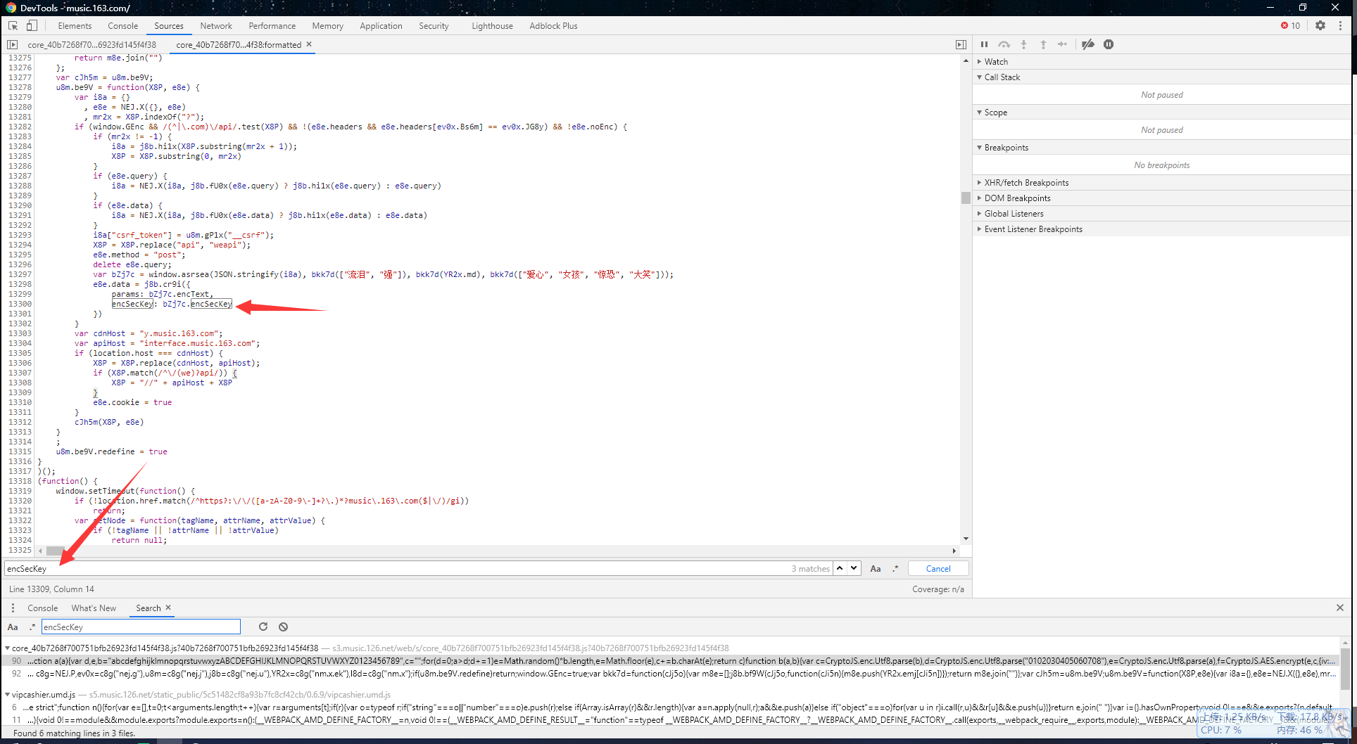Image resolution: width=1357 pixels, height=744 pixels.
Task: Open the Memory panel
Action: point(327,25)
